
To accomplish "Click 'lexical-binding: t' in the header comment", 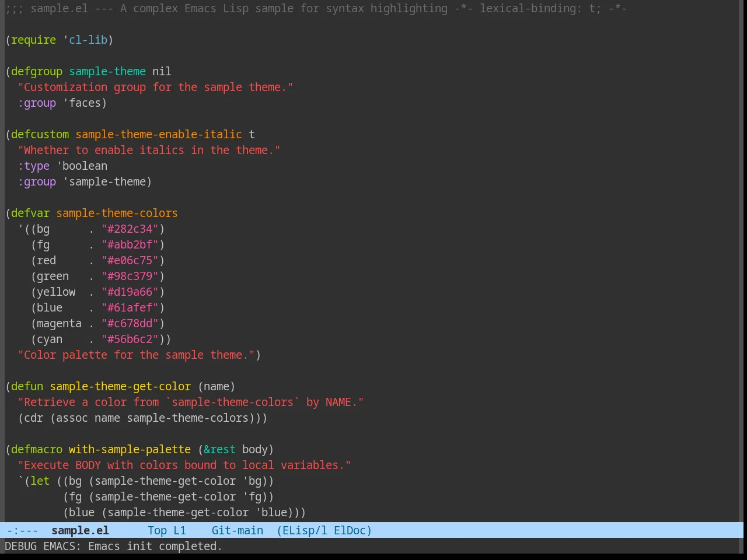I will pyautogui.click(x=537, y=8).
